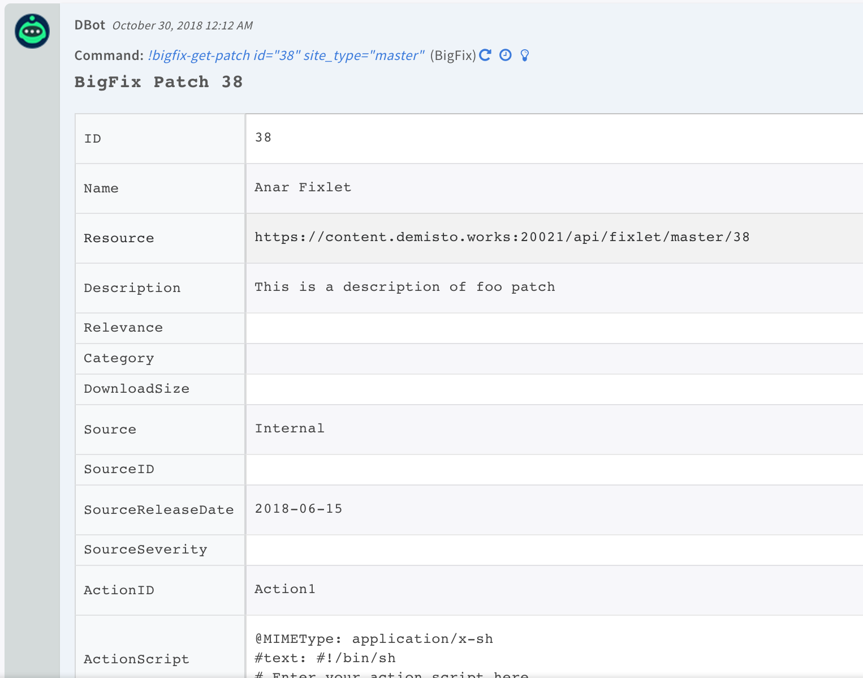Click the ID value 38 cell

pyautogui.click(x=263, y=138)
